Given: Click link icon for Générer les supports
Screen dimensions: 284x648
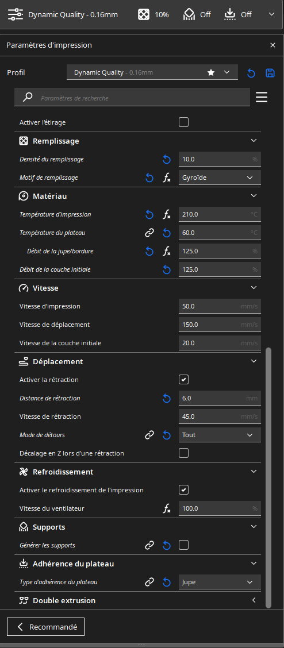Looking at the screenshot, I should (149, 546).
